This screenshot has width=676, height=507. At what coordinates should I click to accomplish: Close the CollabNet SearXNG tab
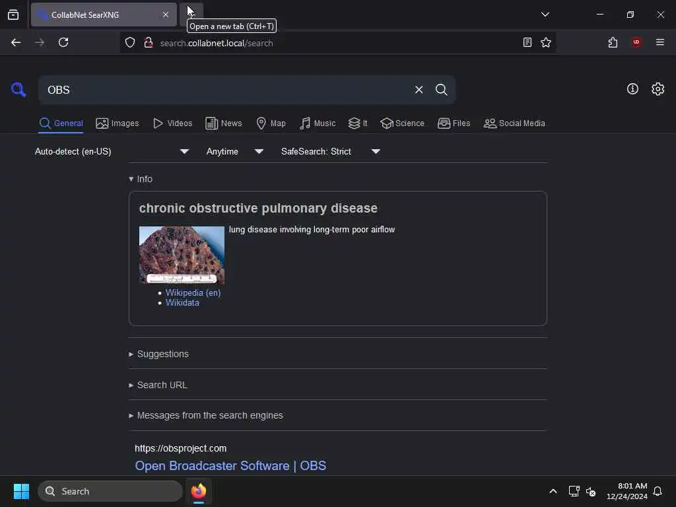(x=166, y=15)
